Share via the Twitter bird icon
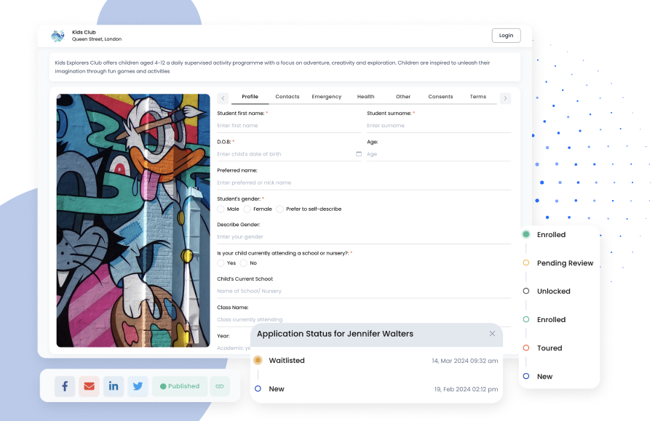The width and height of the screenshot is (655, 421). 138,386
